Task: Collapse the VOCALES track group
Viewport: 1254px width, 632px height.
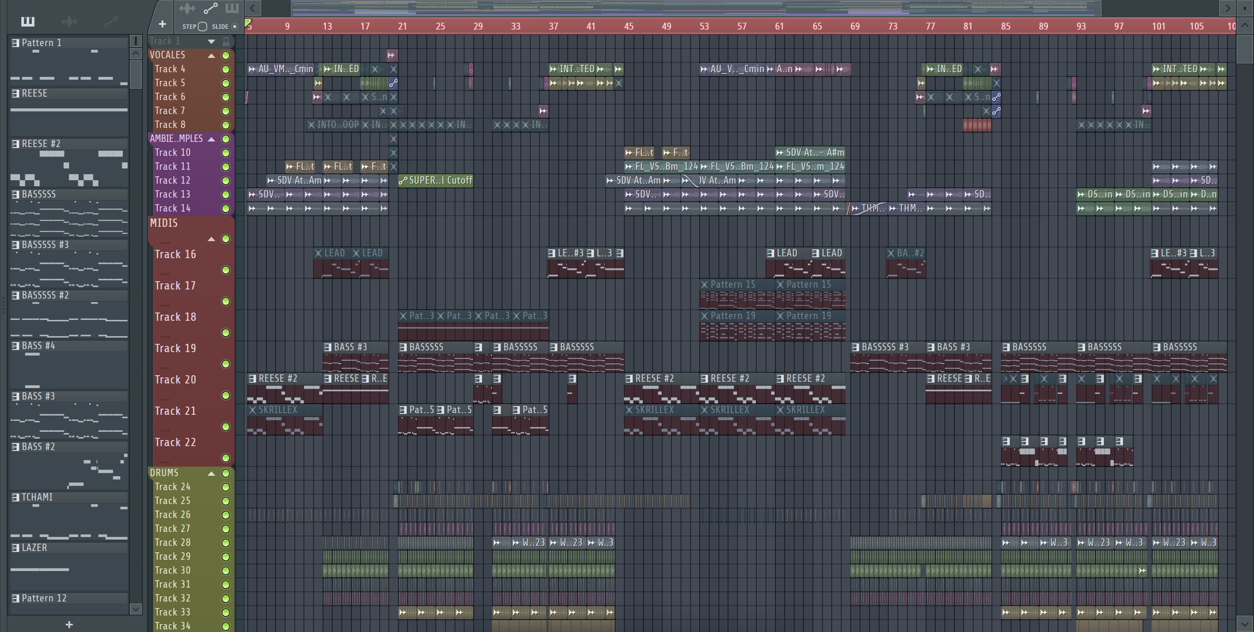Action: pos(211,56)
